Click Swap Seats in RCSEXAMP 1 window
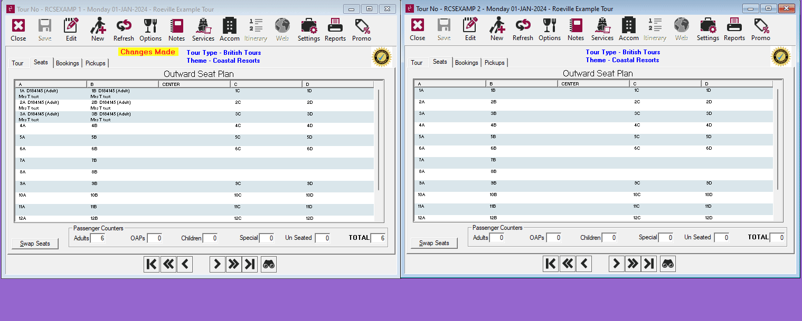Image resolution: width=802 pixels, height=321 pixels. (x=35, y=244)
